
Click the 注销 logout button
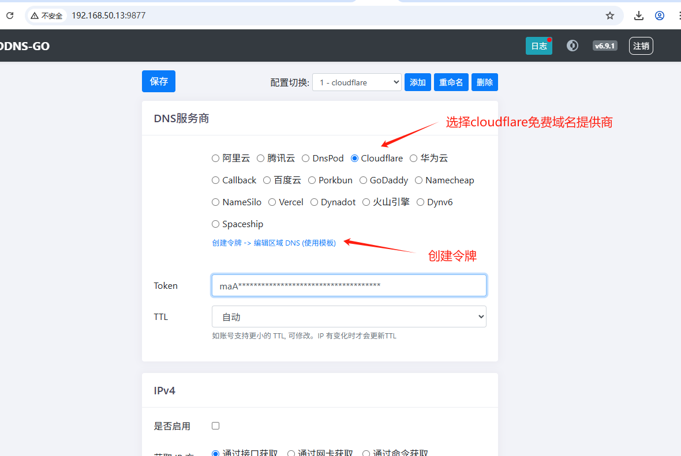pyautogui.click(x=641, y=46)
